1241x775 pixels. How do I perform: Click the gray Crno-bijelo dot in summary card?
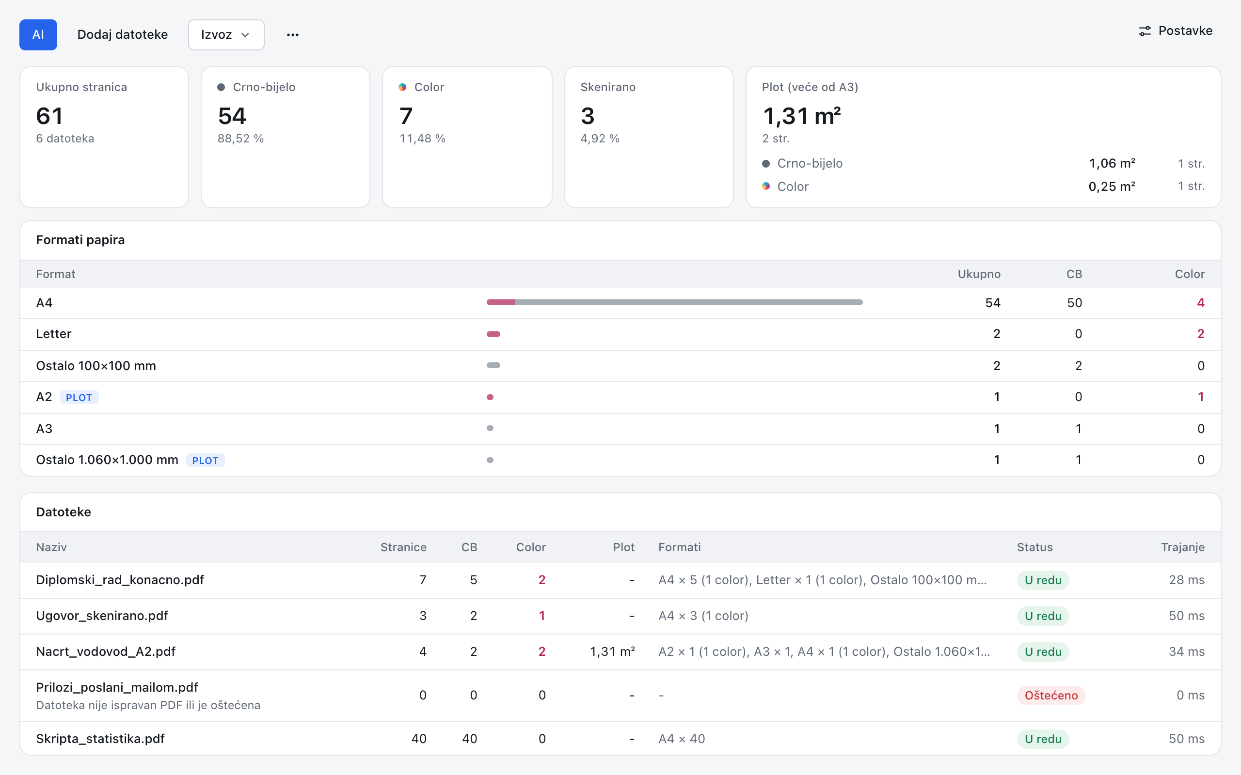tap(221, 87)
